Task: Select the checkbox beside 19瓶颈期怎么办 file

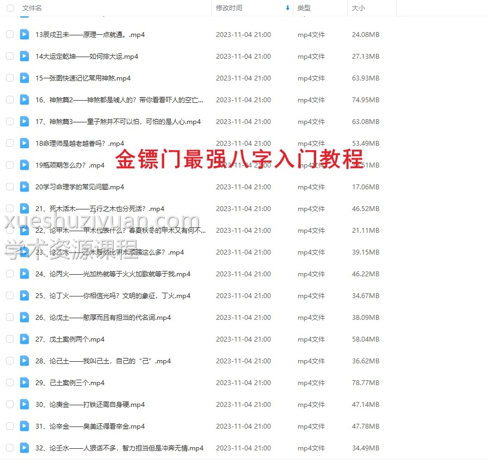Action: coord(9,165)
